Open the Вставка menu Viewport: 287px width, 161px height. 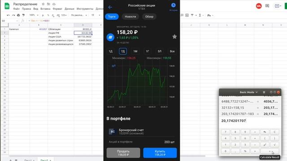[45, 9]
